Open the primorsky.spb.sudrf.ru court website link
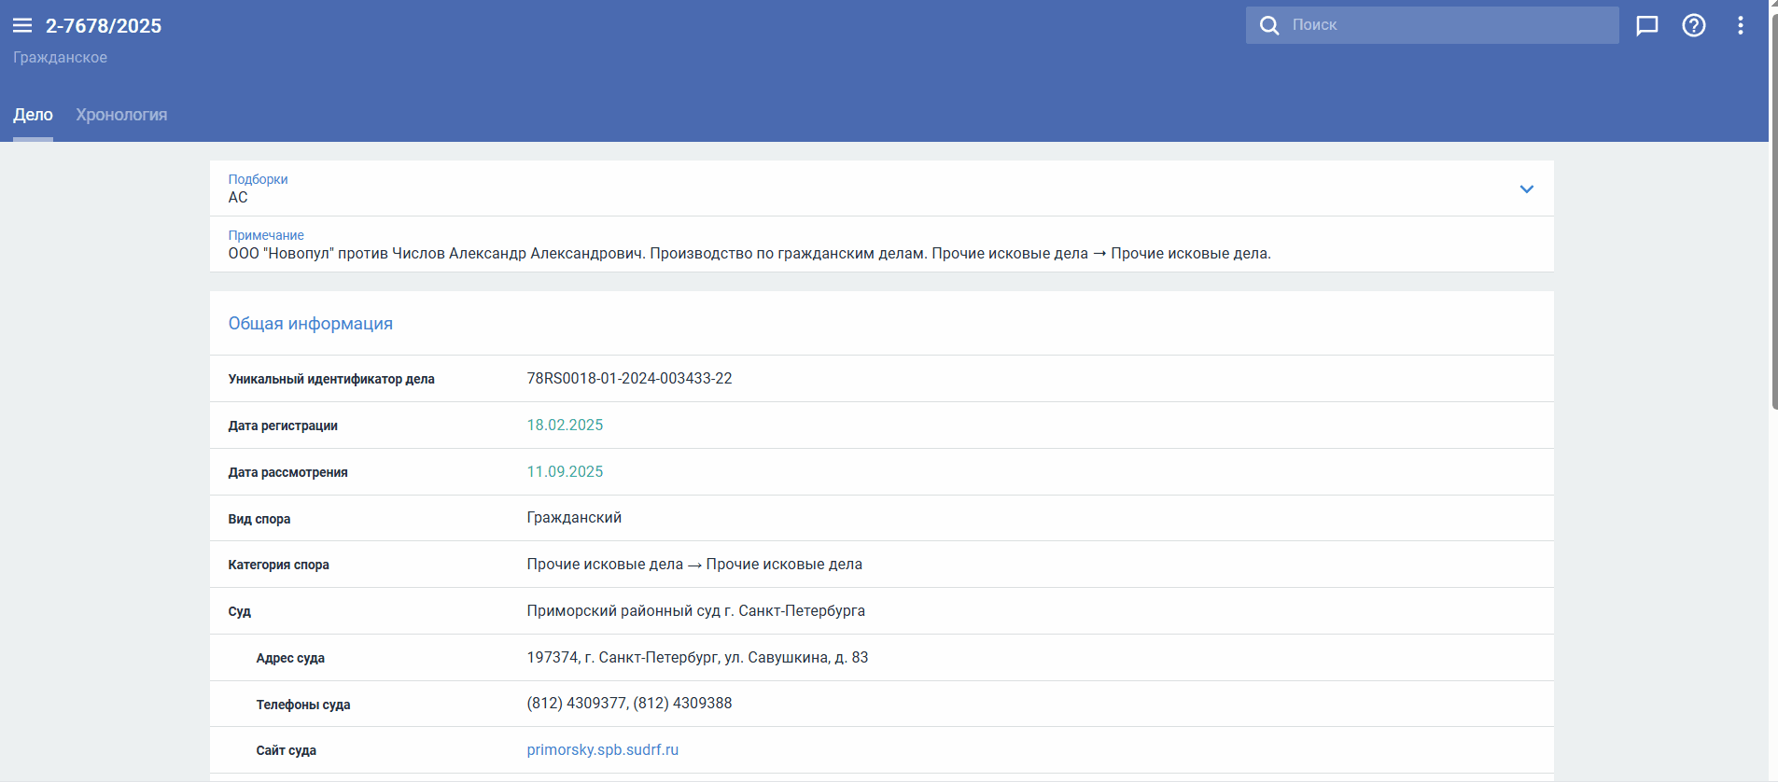Viewport: 1778px width, 782px height. (x=602, y=750)
